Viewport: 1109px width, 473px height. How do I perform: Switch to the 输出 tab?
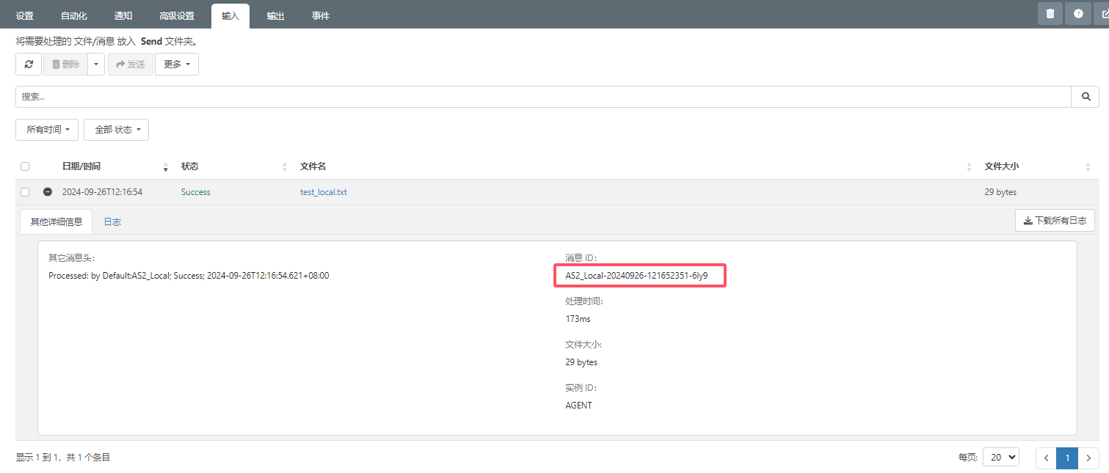tap(275, 15)
